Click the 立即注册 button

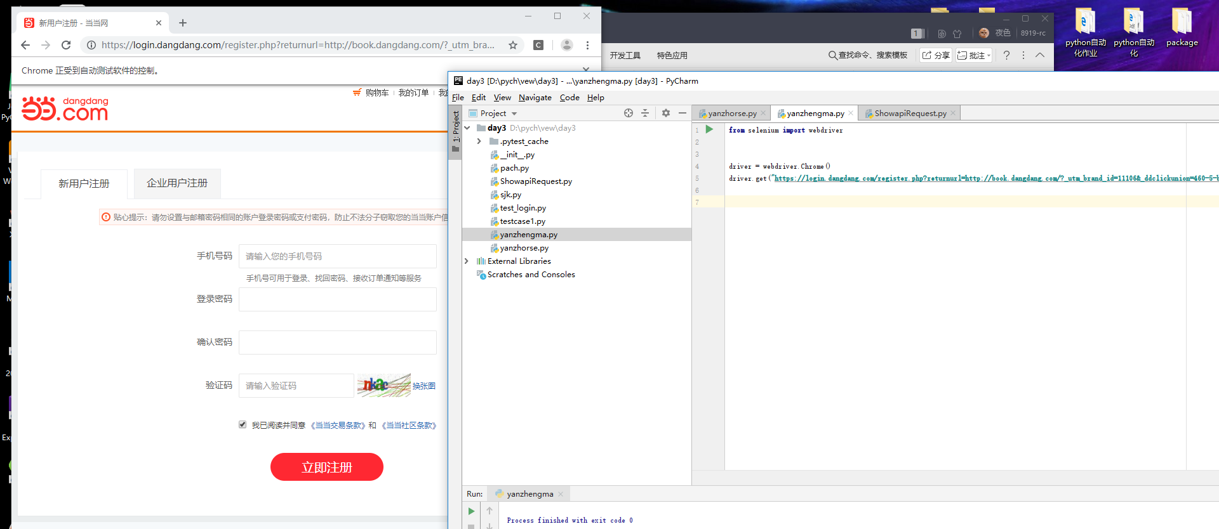327,467
